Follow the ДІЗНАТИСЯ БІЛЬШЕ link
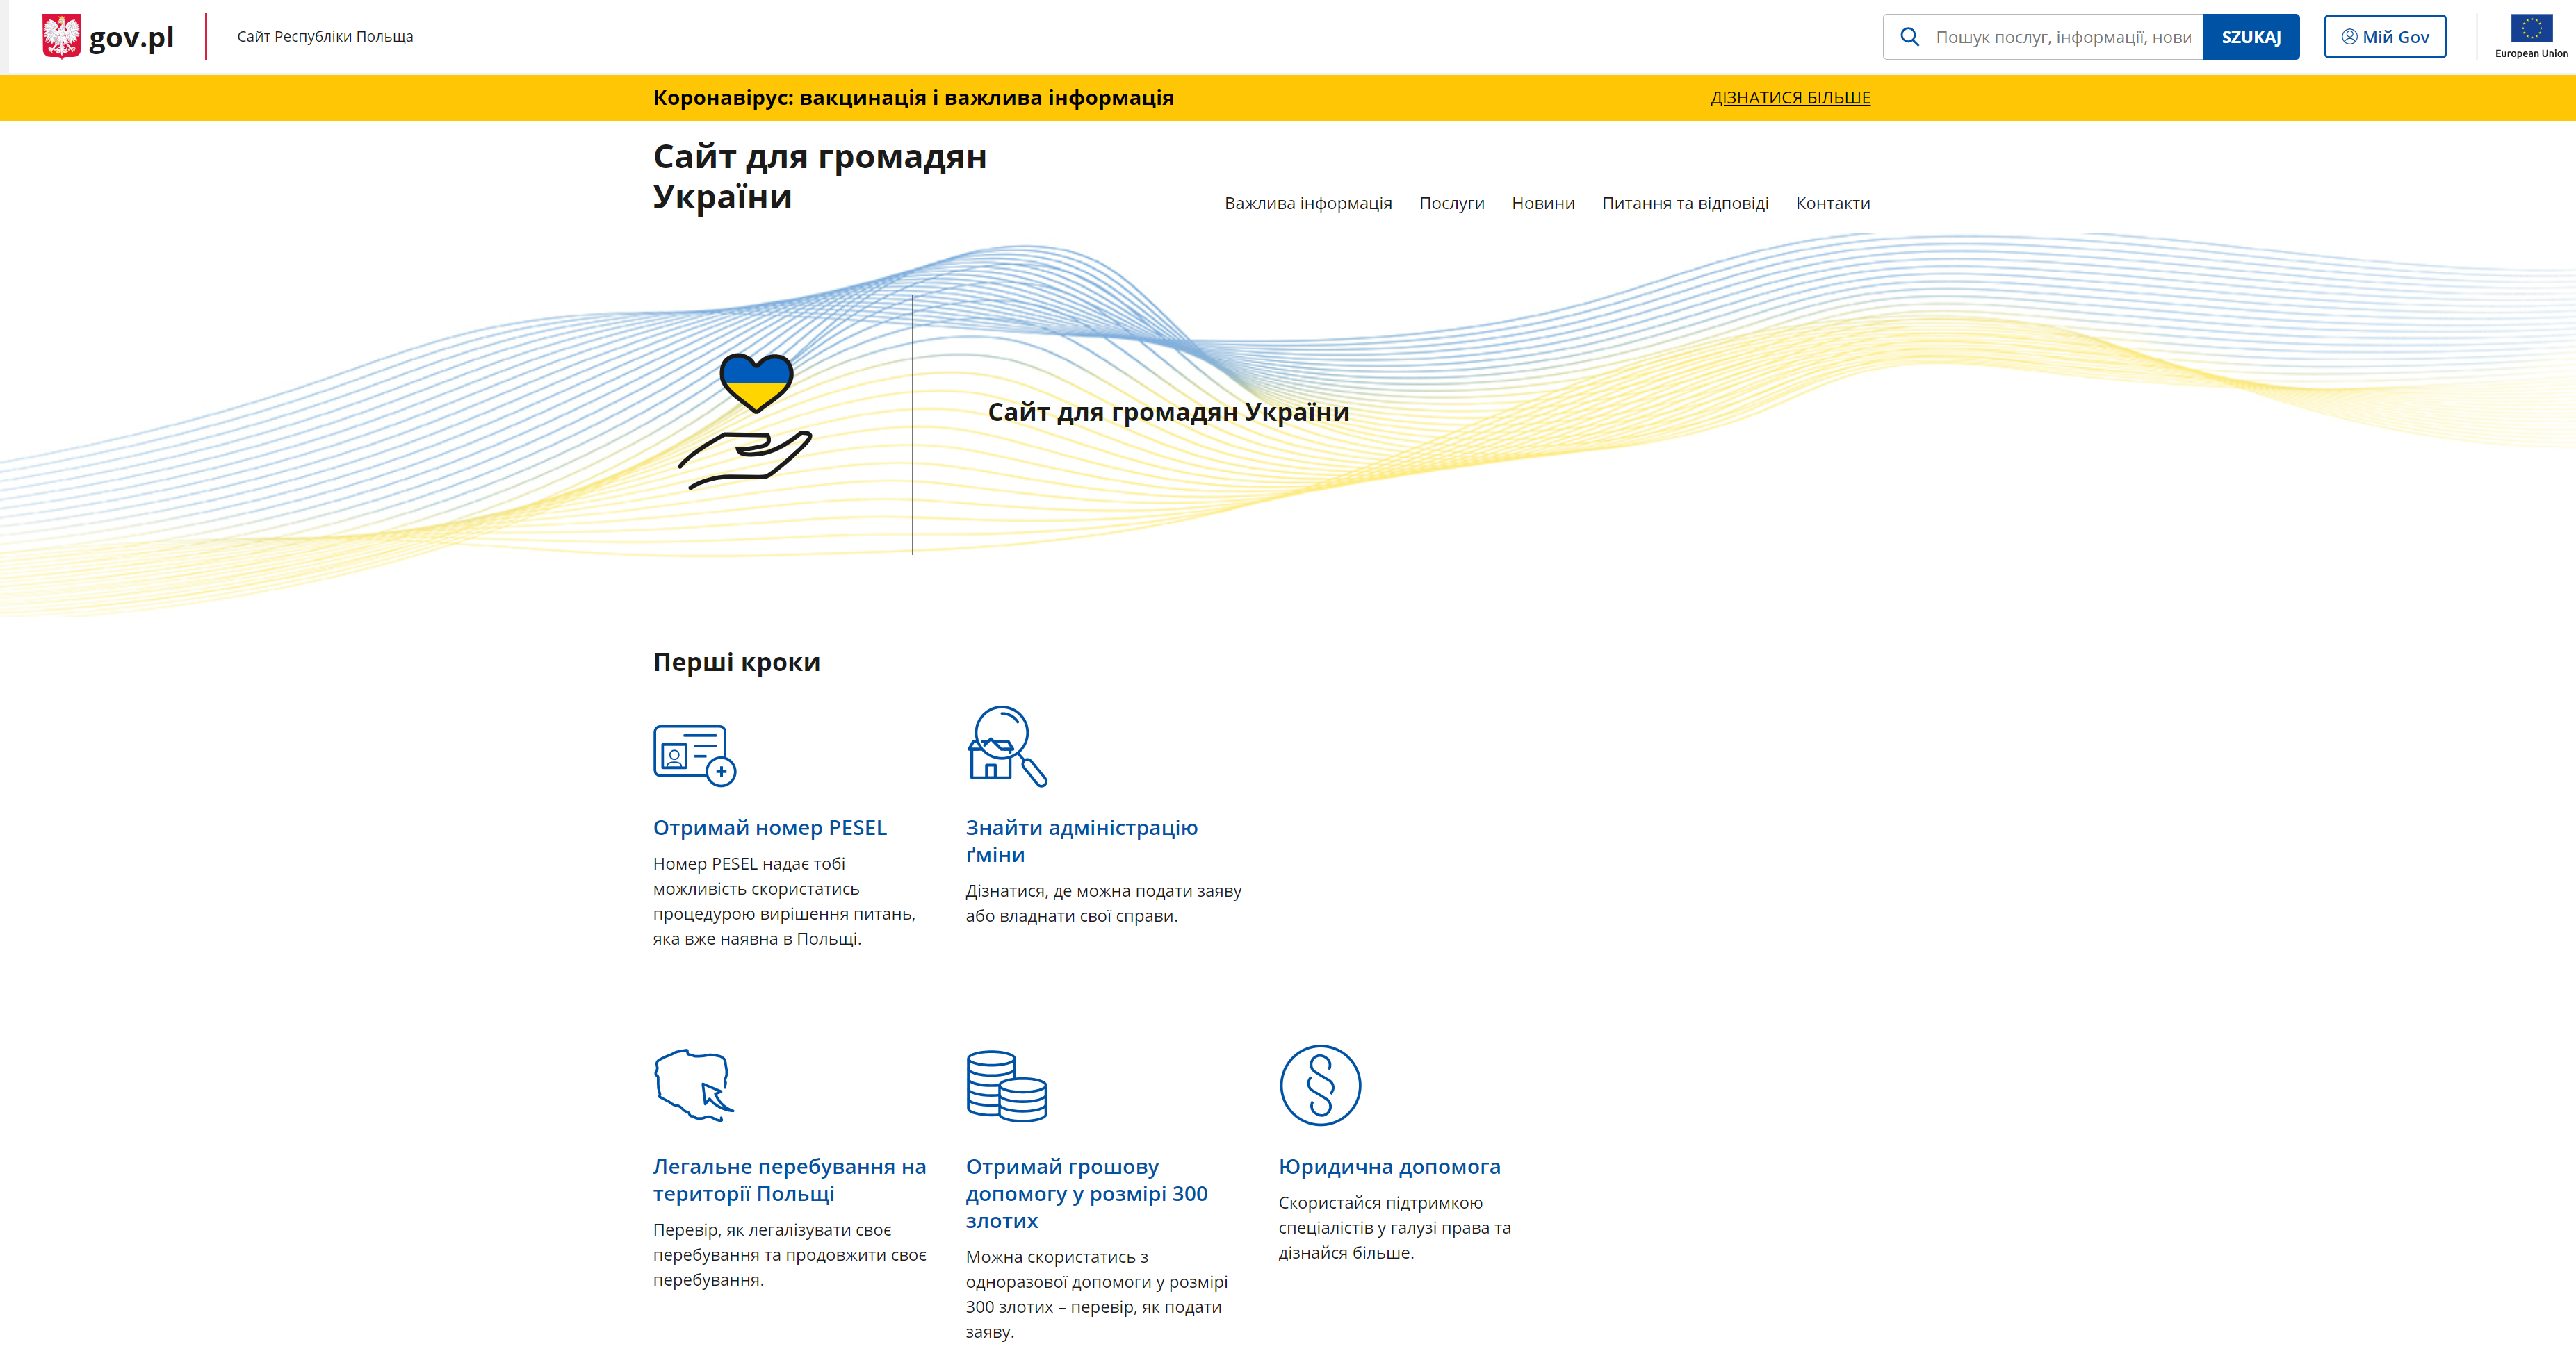The width and height of the screenshot is (2576, 1351). [x=1789, y=98]
